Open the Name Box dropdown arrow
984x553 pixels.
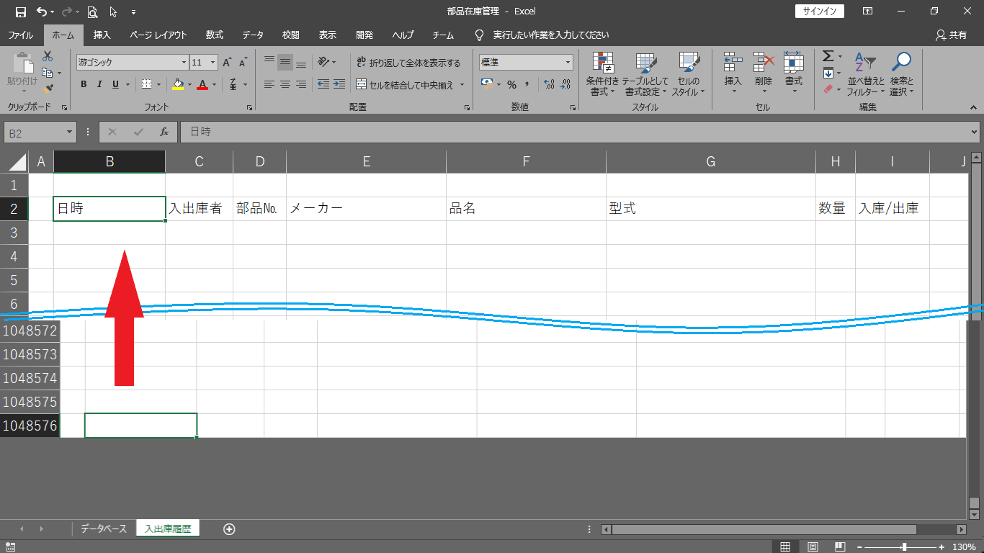(70, 132)
